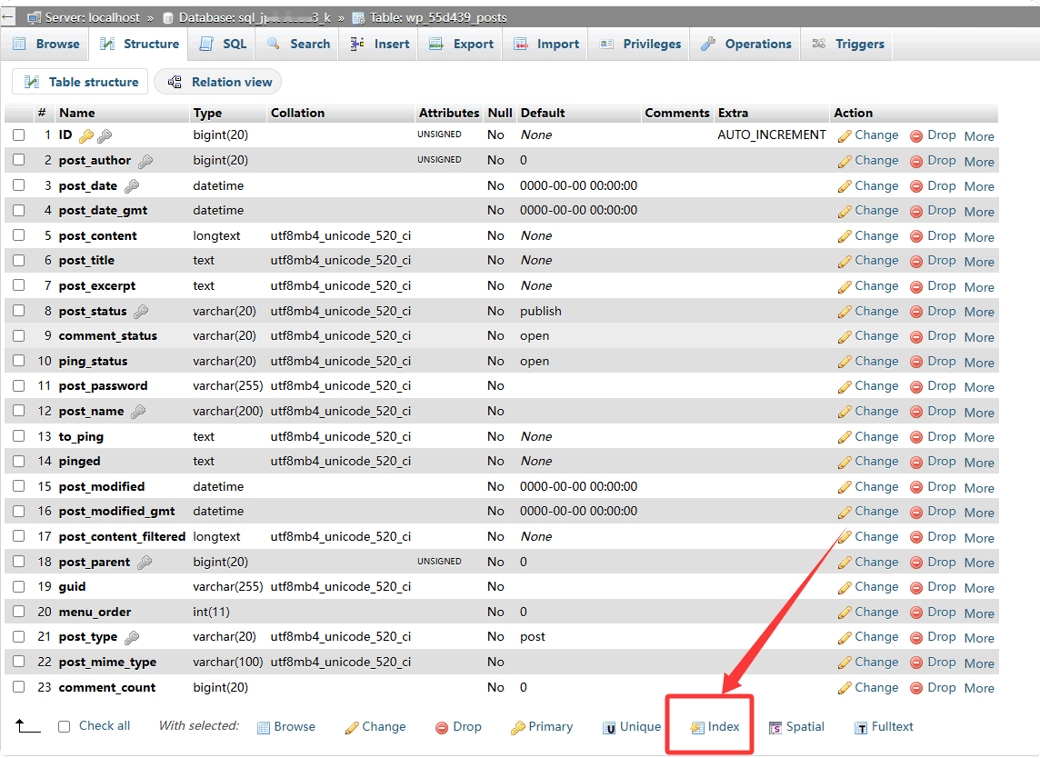This screenshot has height=758, width=1040.
Task: Tick the checkbox for the ID column
Action: pos(19,135)
